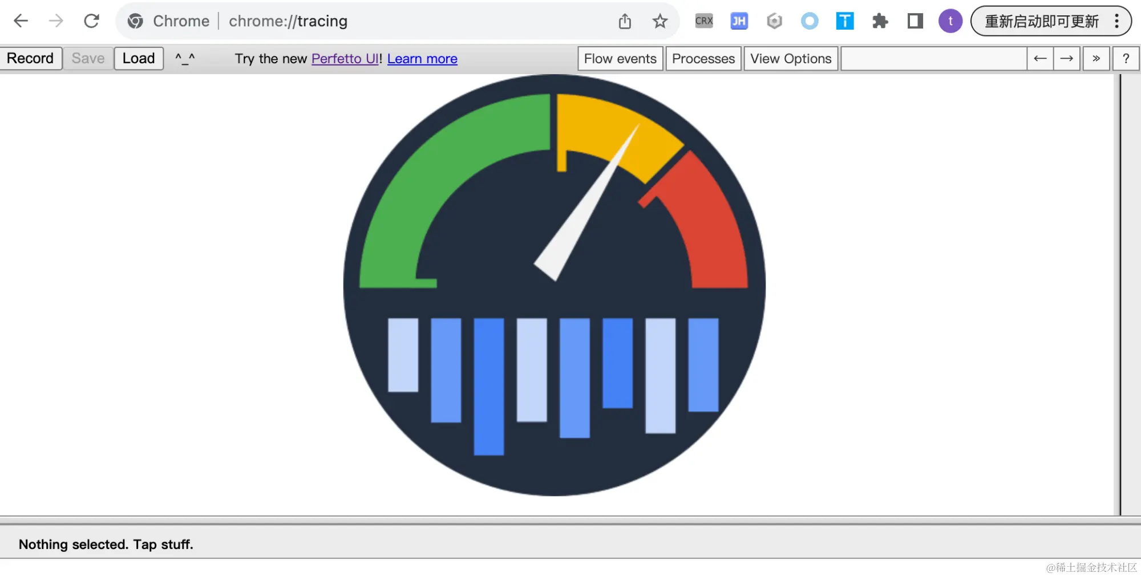Click Load to open a trace
1141x577 pixels.
coord(139,58)
